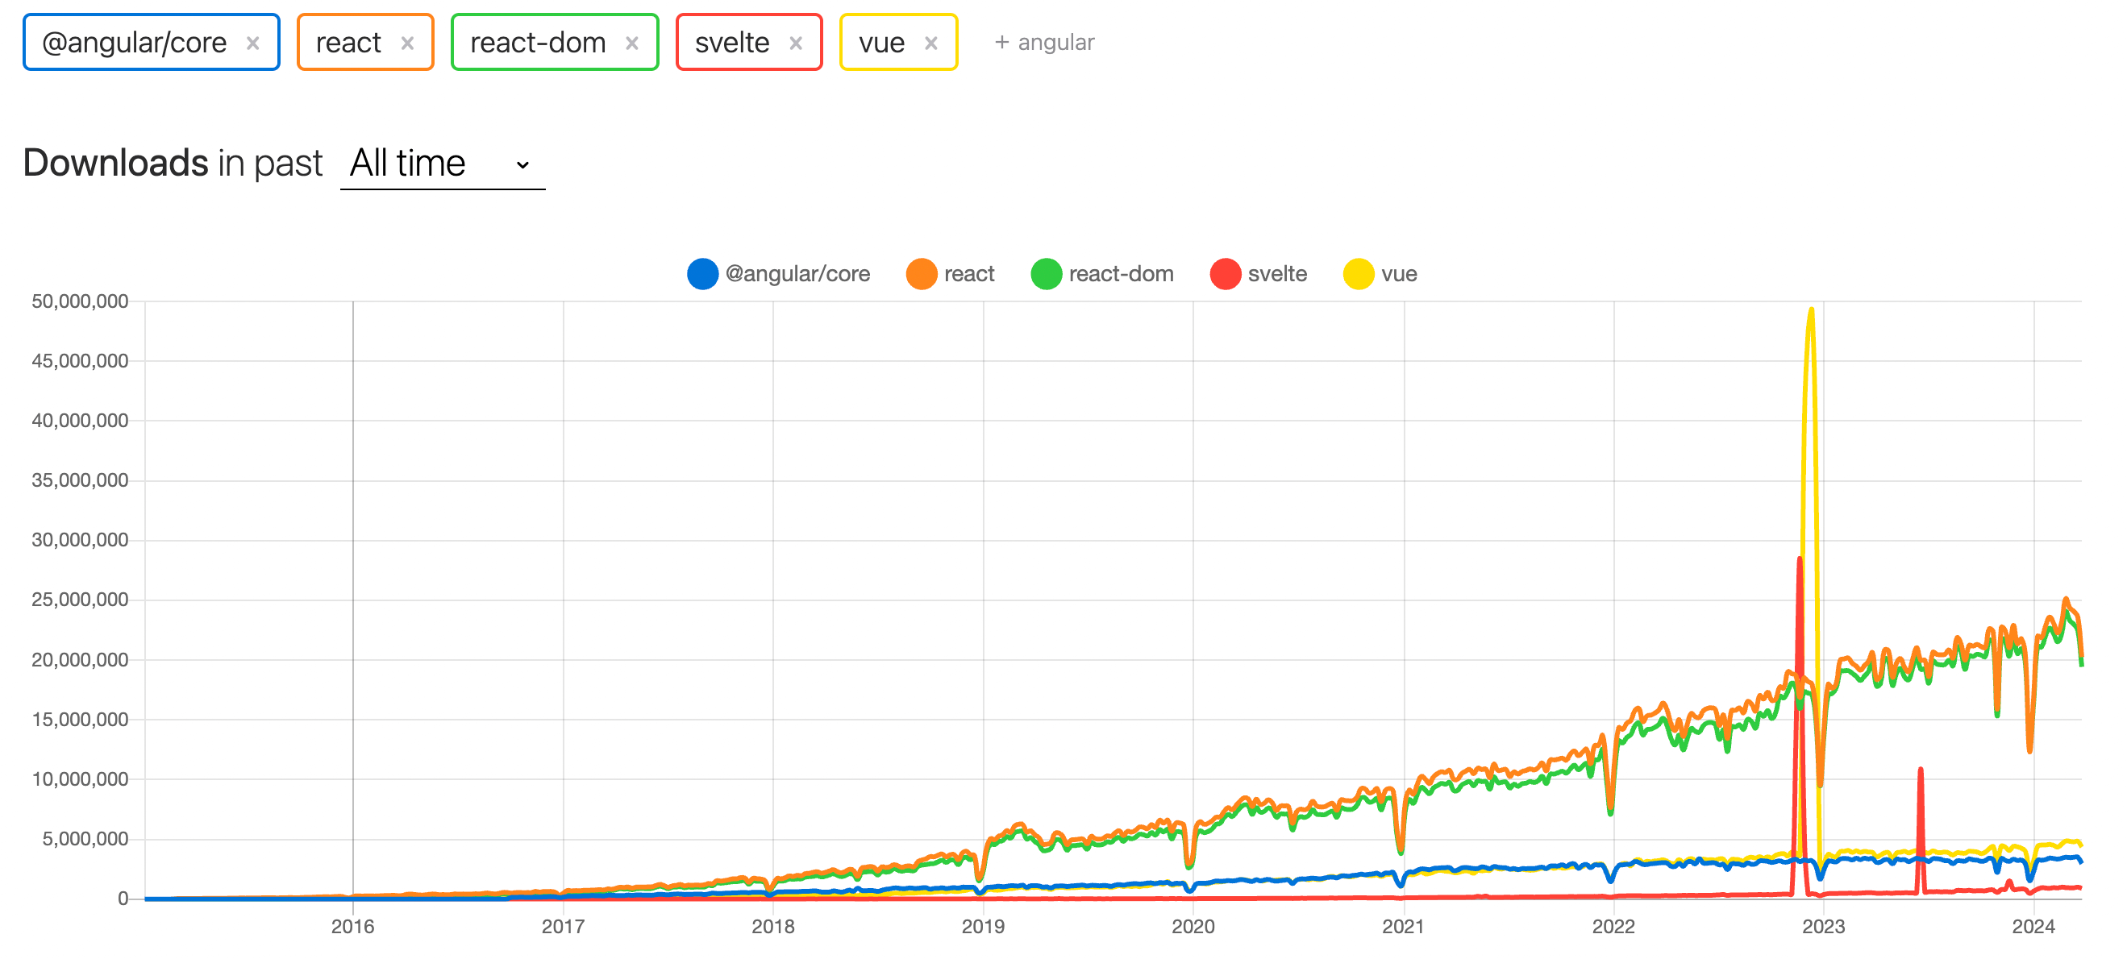Click the 45,000,000 y-axis label

pos(80,361)
